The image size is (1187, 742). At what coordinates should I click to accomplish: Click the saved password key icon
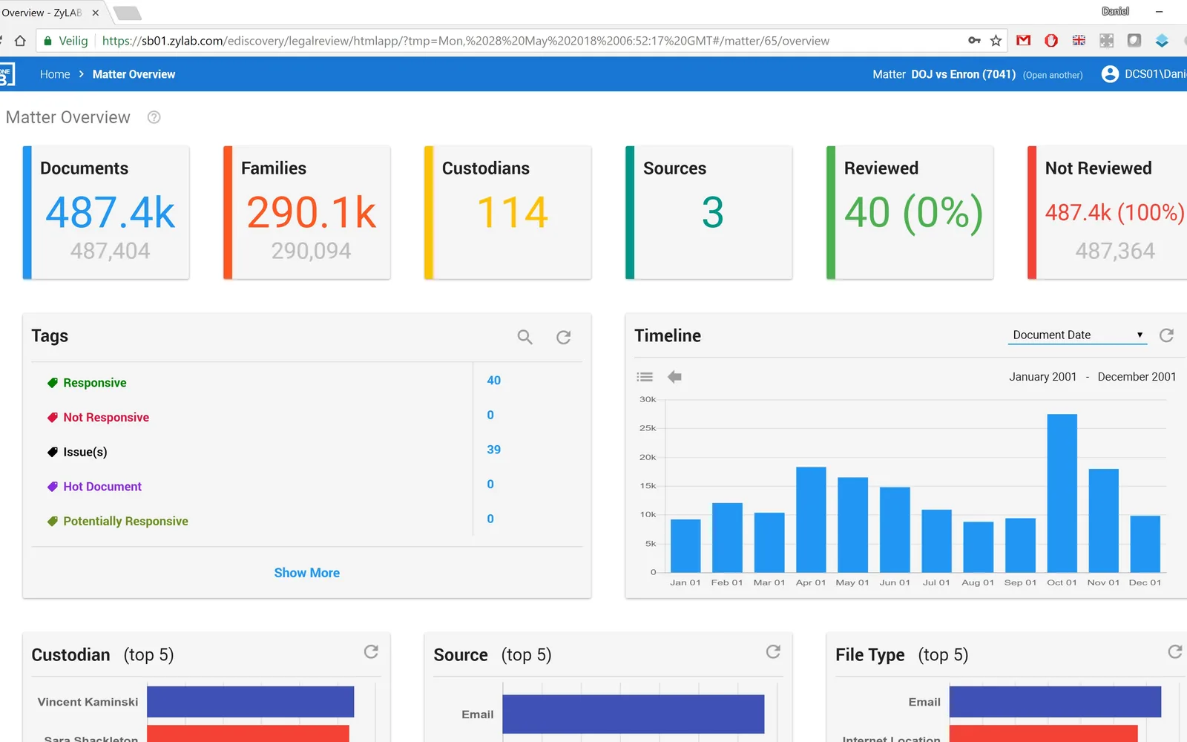(974, 41)
